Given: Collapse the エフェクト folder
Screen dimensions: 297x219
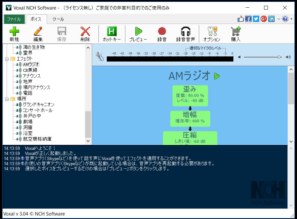Looking at the screenshot, I should 7,59.
